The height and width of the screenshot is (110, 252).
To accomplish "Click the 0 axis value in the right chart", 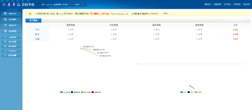I will (x=137, y=64).
